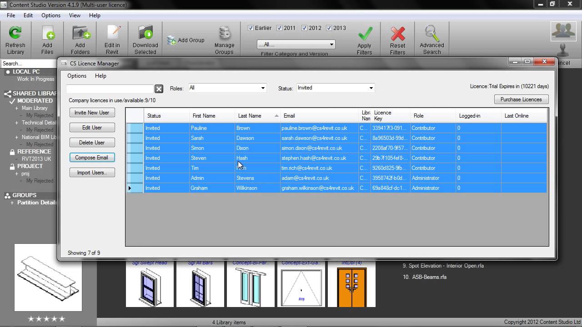Expand the proj project node
This screenshot has width=582, height=327.
pos(17,173)
